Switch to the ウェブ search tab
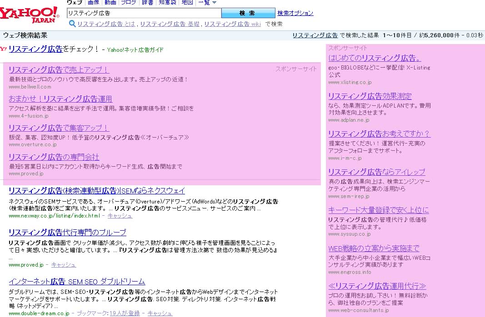Viewport: 485px width, 317px height. 74,2
